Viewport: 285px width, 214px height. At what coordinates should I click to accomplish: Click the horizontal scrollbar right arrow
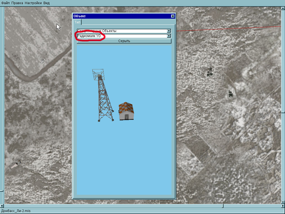point(283,206)
